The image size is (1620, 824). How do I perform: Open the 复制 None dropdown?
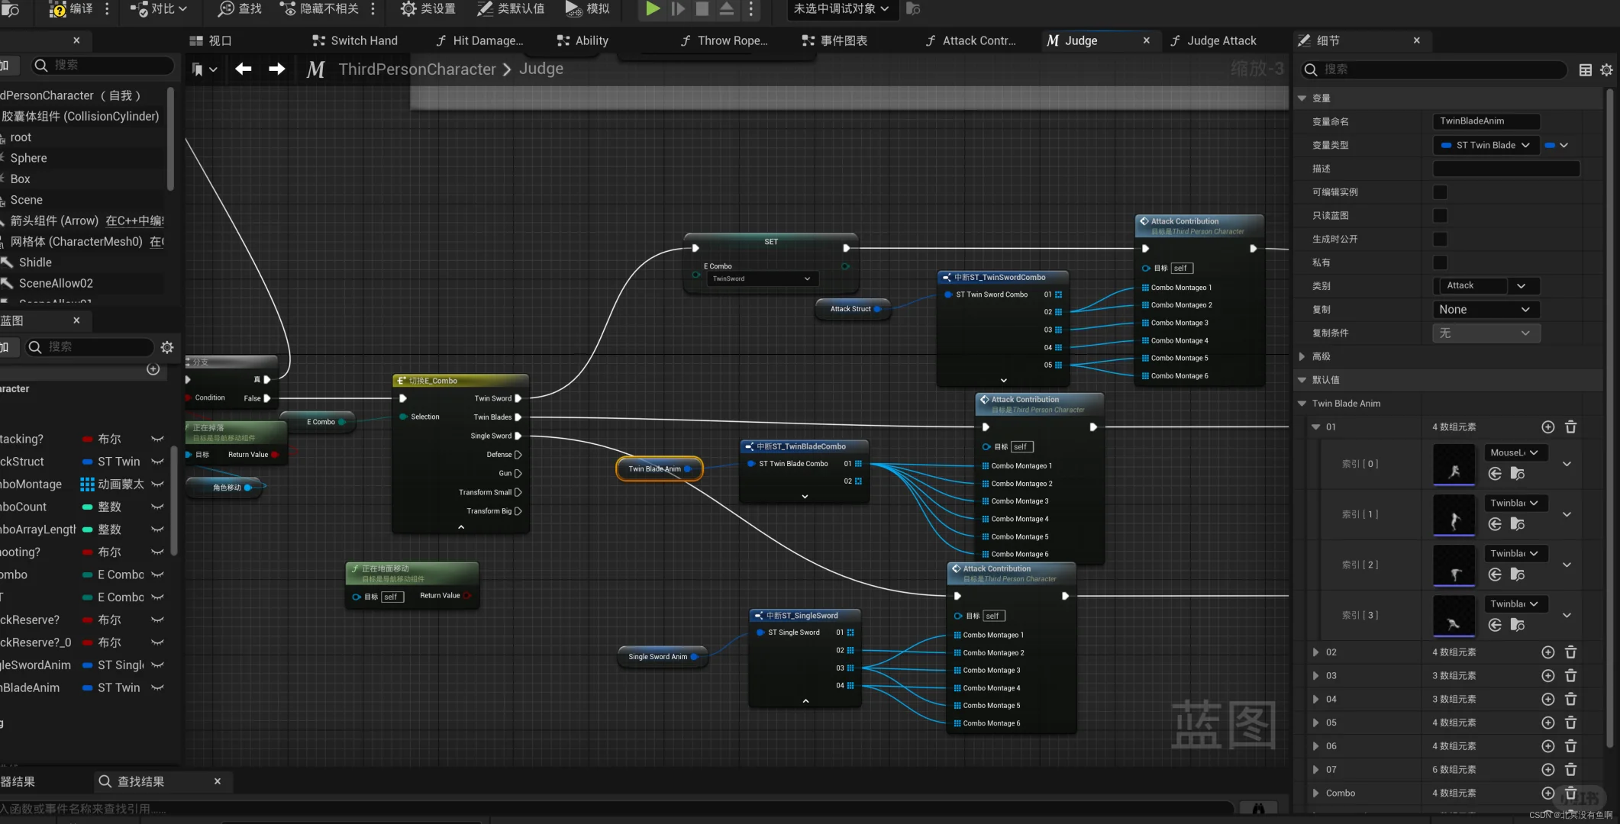point(1484,309)
